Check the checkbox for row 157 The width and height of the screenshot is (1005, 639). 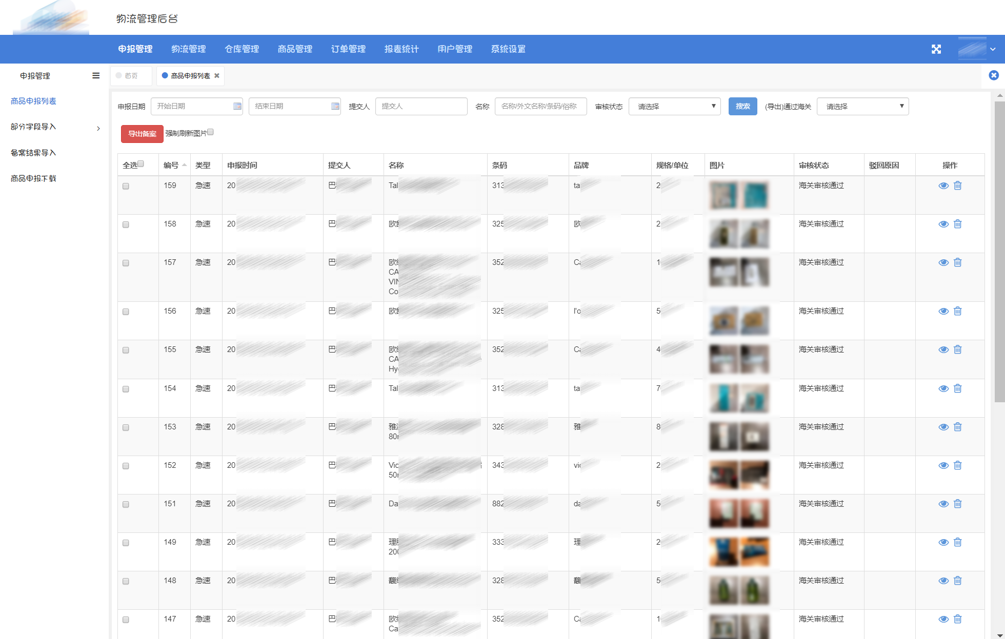[126, 263]
